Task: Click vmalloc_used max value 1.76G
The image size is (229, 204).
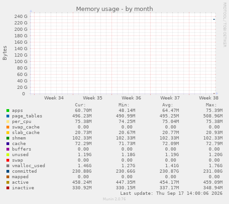Action: click(x=216, y=166)
